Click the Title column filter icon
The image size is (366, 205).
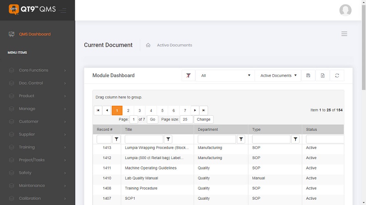168,139
